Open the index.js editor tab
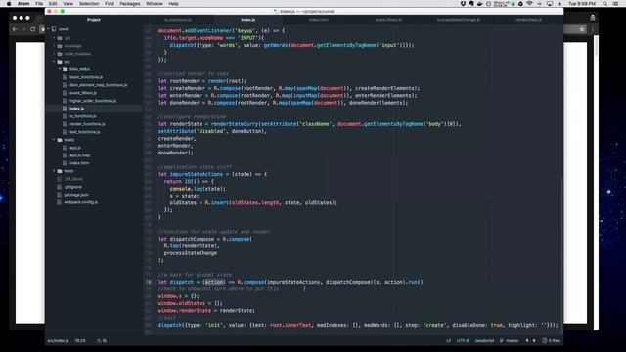The width and height of the screenshot is (626, 352). (x=247, y=20)
